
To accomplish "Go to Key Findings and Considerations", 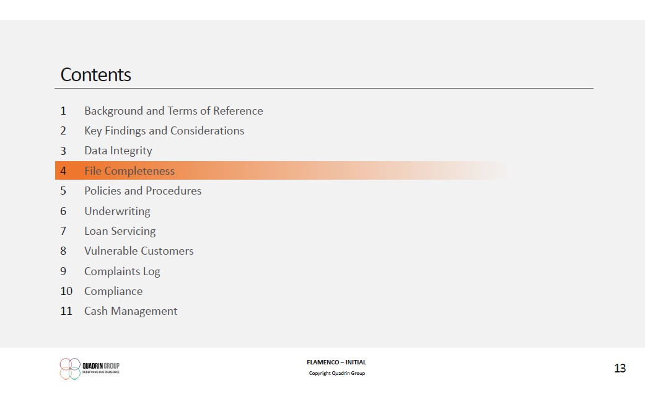I will click(x=164, y=131).
